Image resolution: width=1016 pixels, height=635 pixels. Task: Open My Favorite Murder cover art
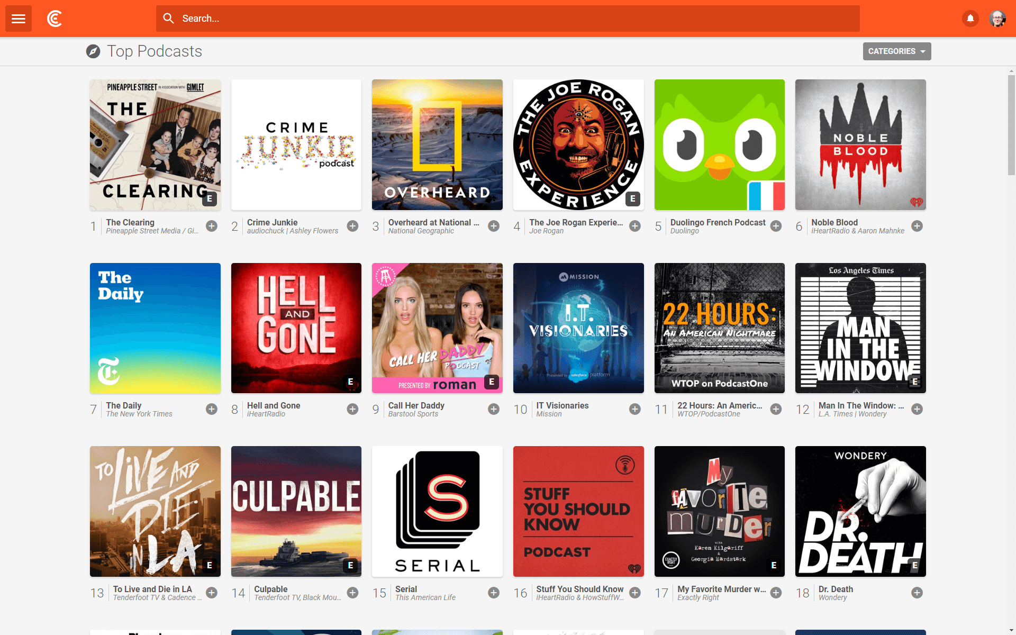[720, 512]
